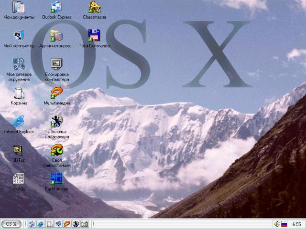Screen dimensions: 306x229
Task: Click the salamander quick launch icon
Action: coord(76,224)
